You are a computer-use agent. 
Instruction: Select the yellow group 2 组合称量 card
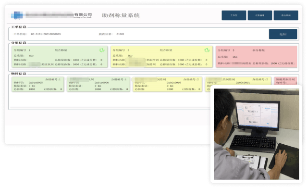(x=161, y=57)
